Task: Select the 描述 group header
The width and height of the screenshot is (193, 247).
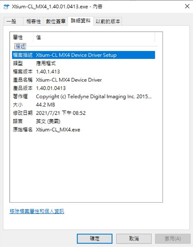Action: pyautogui.click(x=20, y=46)
